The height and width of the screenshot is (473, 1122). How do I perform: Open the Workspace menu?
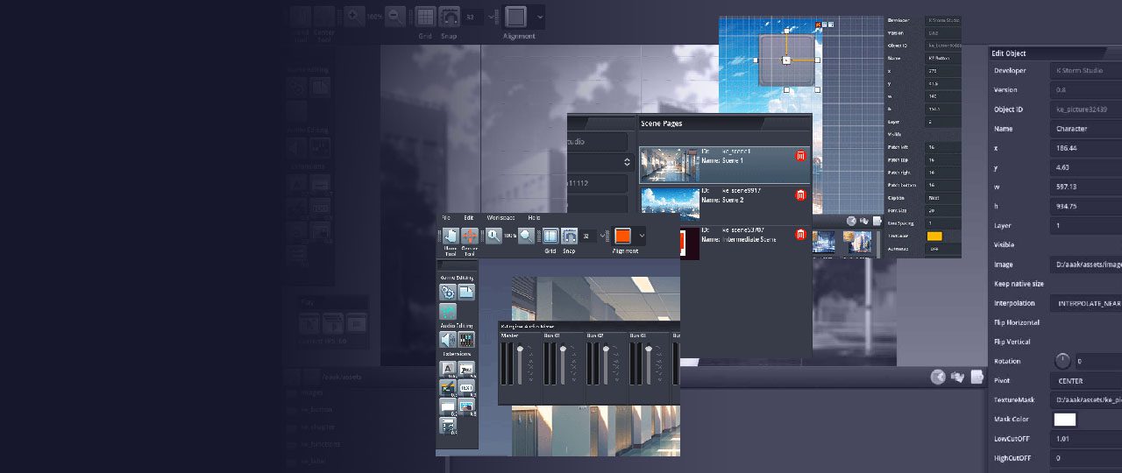(501, 217)
